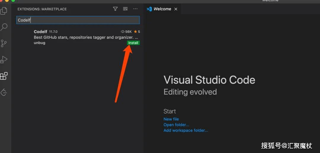This screenshot has width=320, height=153.
Task: Click the Add workspace folder... link
Action: tap(186, 131)
